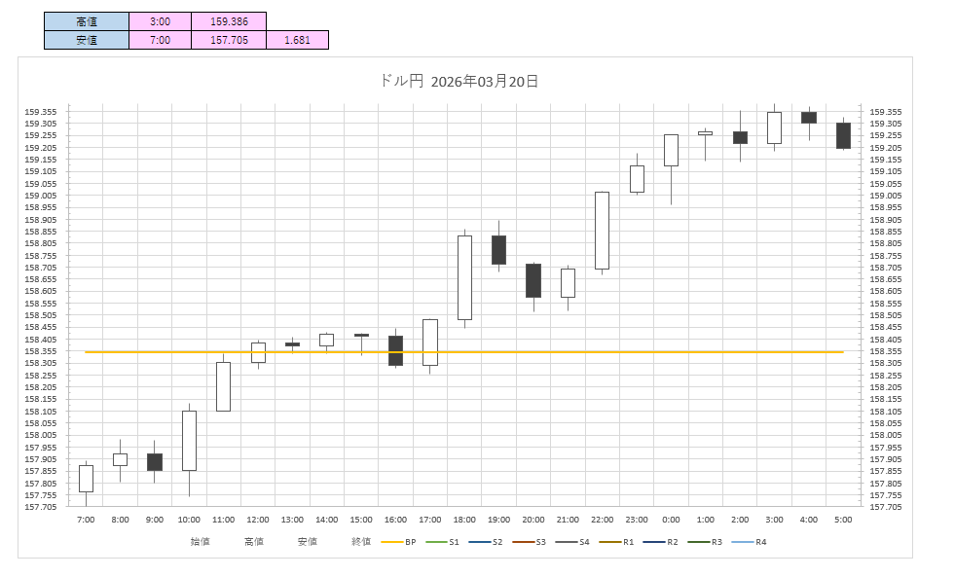Click the cell containing 159.386
Image resolution: width=955 pixels, height=577 pixels.
pyautogui.click(x=229, y=20)
